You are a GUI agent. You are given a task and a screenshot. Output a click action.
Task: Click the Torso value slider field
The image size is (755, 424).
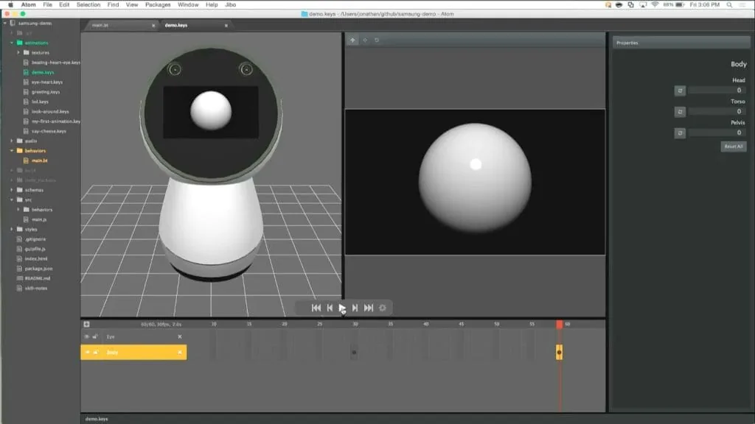click(717, 112)
